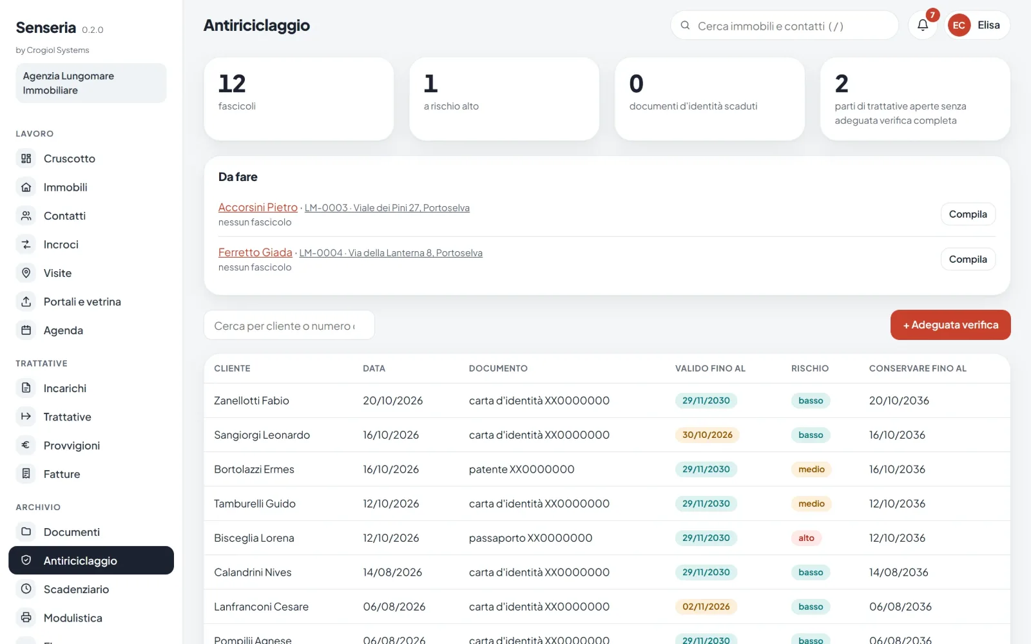Click the RISCHIO column header

coord(810,368)
